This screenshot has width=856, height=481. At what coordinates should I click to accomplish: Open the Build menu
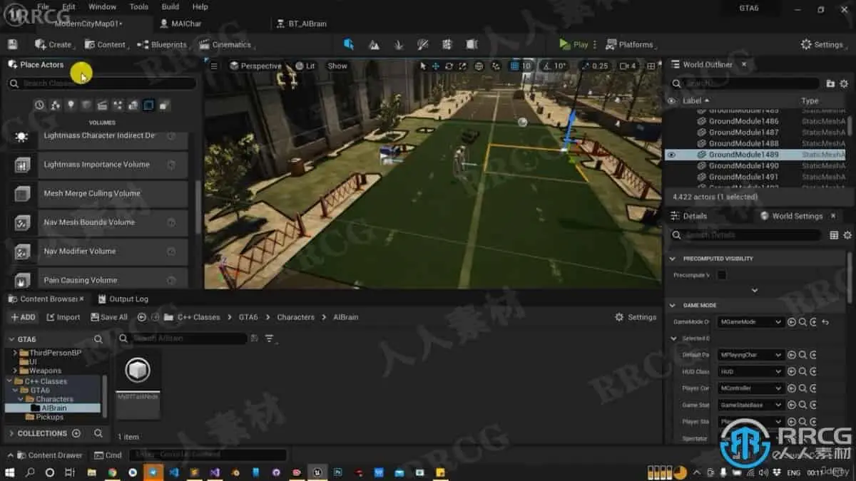pyautogui.click(x=170, y=6)
